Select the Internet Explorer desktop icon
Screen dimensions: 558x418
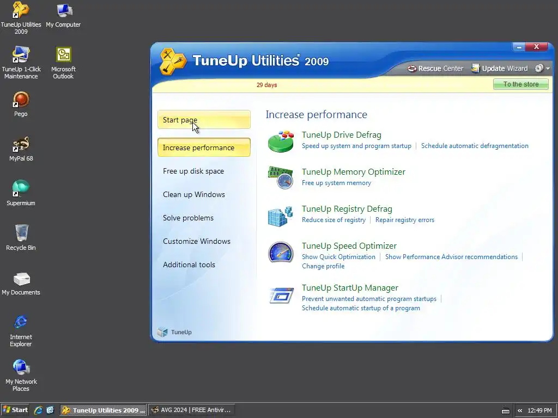tap(21, 330)
